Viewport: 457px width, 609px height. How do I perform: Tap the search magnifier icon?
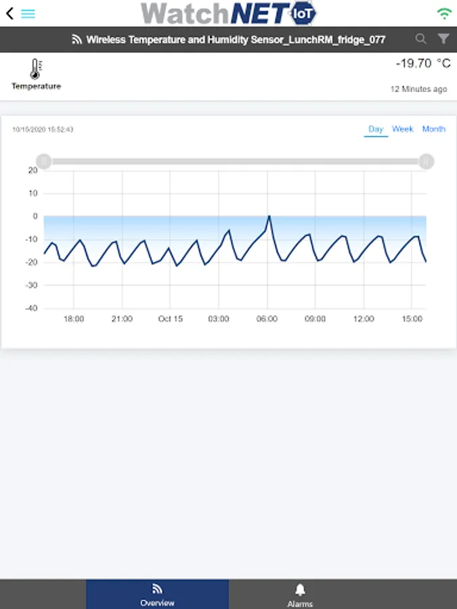coord(421,39)
